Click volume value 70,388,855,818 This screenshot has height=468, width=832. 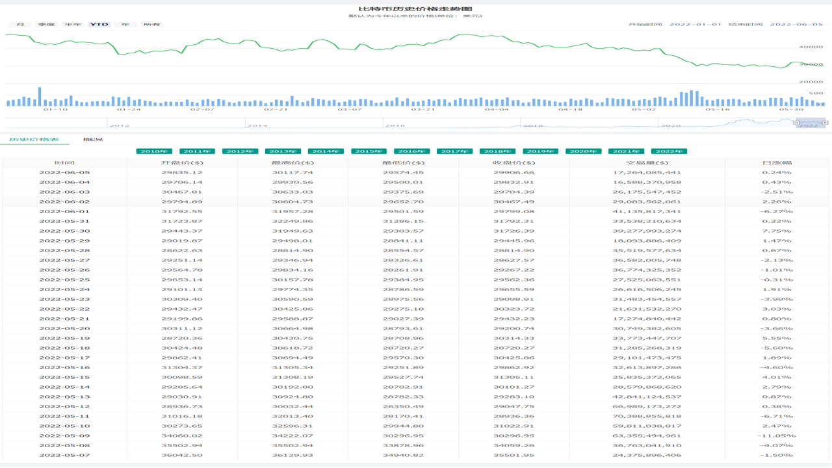[x=647, y=416]
